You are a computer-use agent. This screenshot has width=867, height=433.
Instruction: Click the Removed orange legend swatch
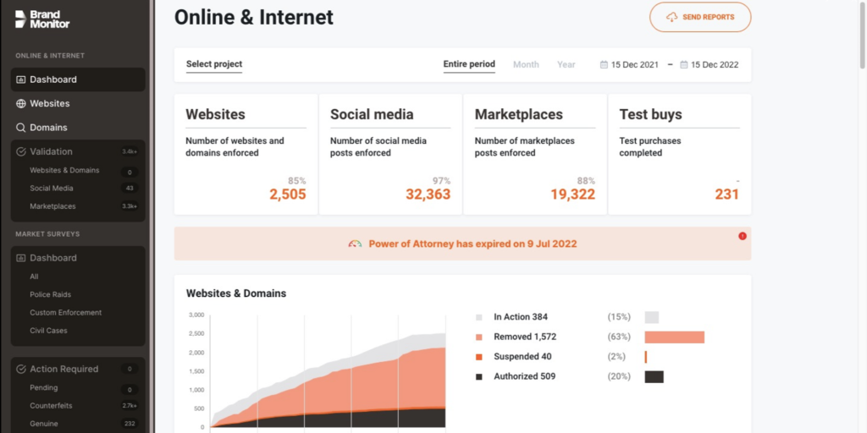pos(479,337)
